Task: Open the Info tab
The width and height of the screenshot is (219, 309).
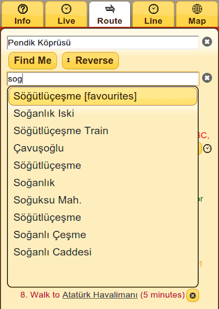Action: click(22, 14)
